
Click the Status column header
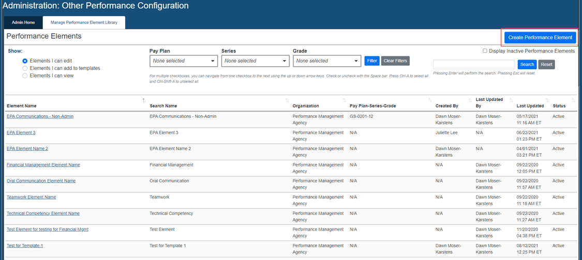559,106
